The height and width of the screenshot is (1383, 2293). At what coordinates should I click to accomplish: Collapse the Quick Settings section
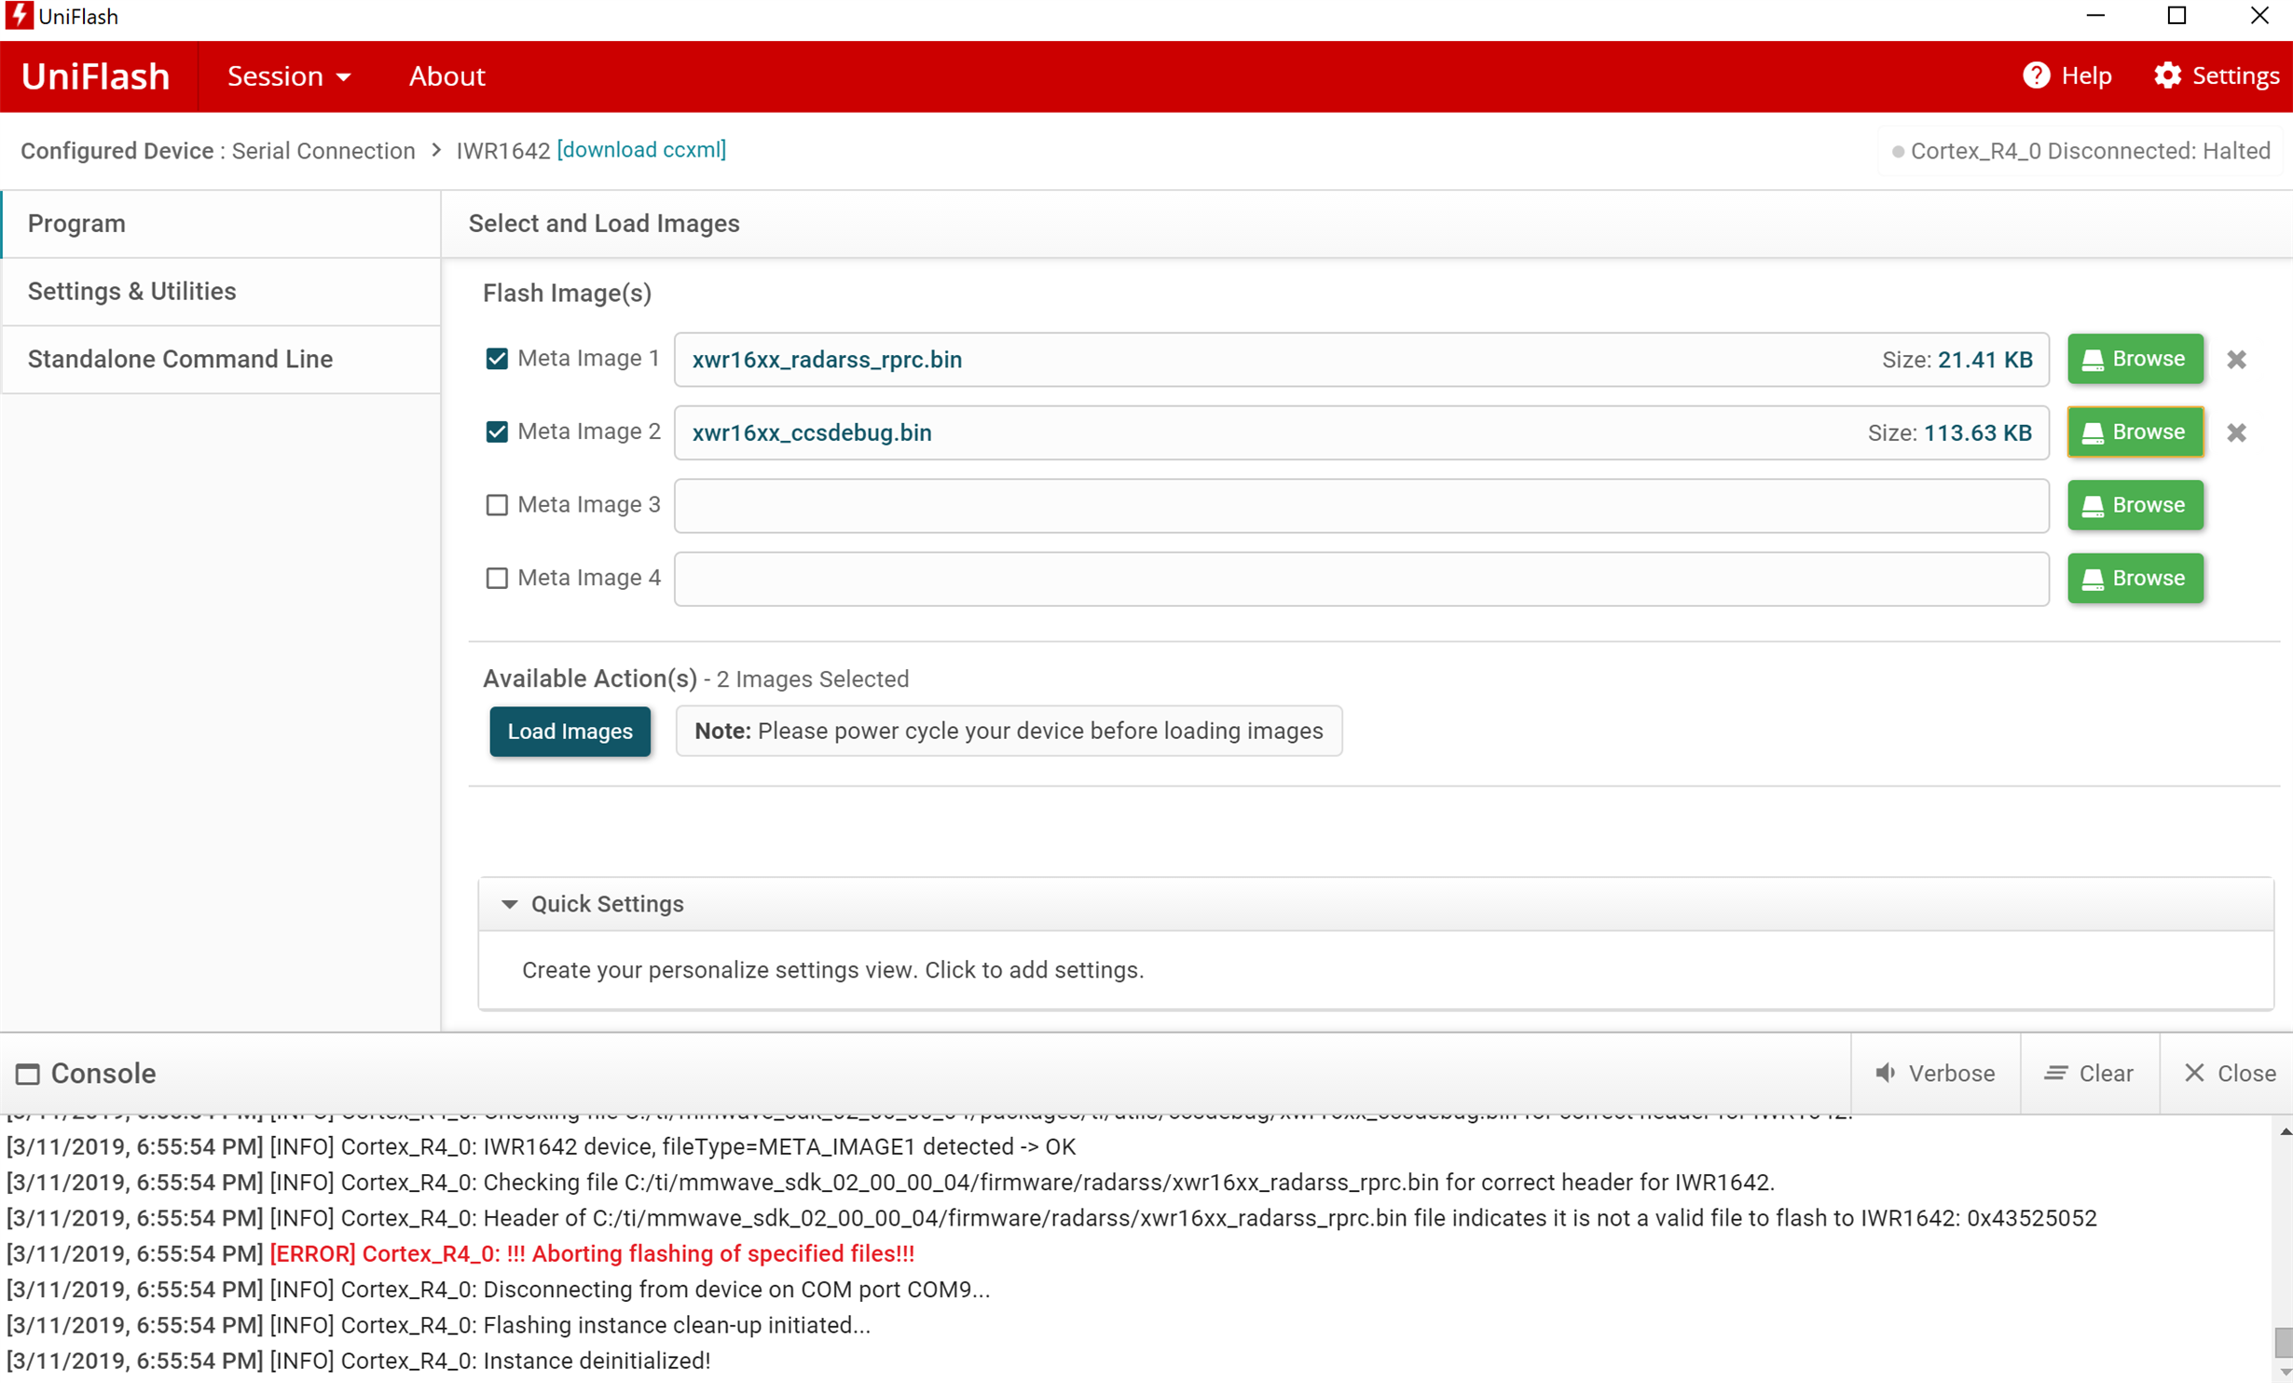coord(509,904)
